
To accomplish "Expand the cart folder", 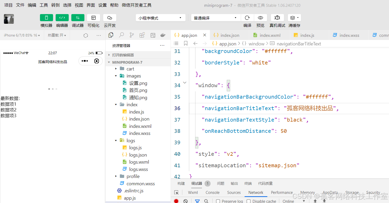I will pyautogui.click(x=116, y=69).
